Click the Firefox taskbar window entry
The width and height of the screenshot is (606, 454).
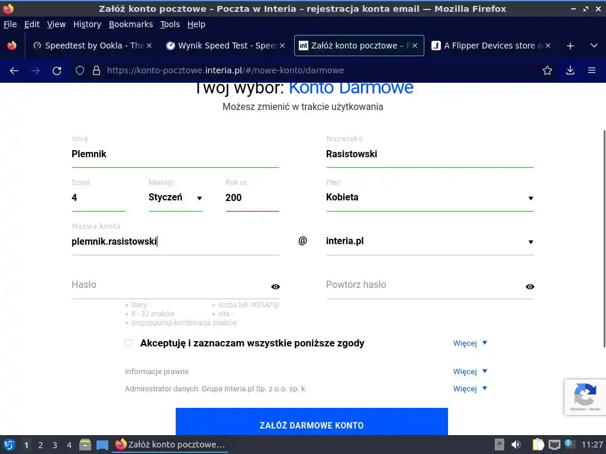point(170,445)
